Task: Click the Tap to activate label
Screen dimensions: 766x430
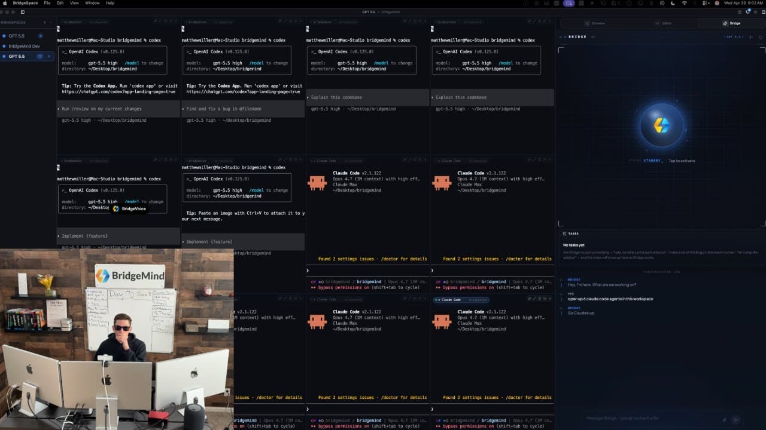Action: (x=682, y=161)
